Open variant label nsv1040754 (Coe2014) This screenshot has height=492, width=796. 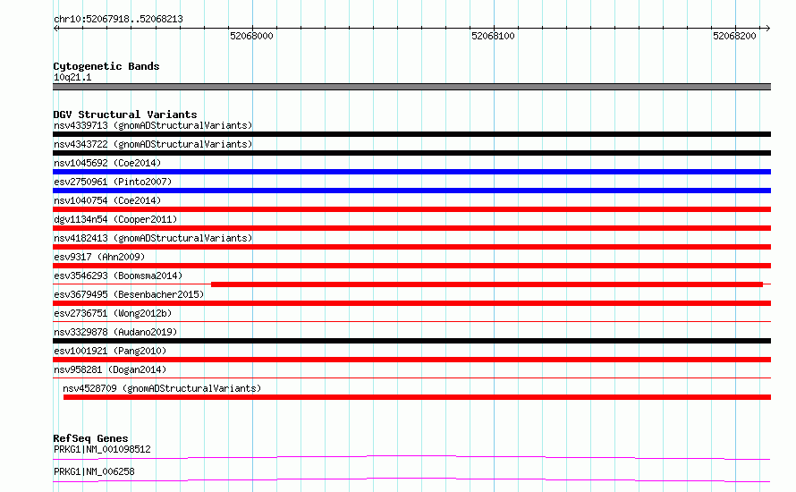107,200
